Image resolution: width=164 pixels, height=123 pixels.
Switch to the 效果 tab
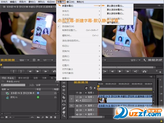[x=44, y=78]
